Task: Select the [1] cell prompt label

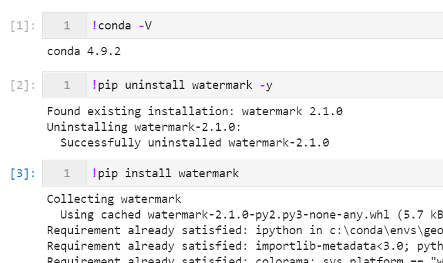Action: (23, 26)
